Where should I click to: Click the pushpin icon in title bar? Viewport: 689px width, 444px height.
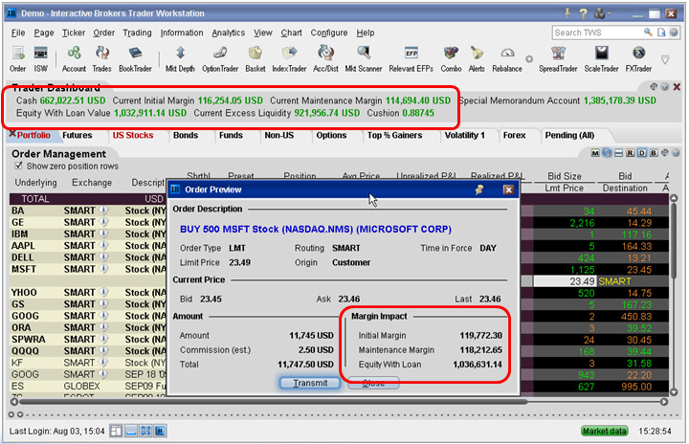[x=567, y=13]
